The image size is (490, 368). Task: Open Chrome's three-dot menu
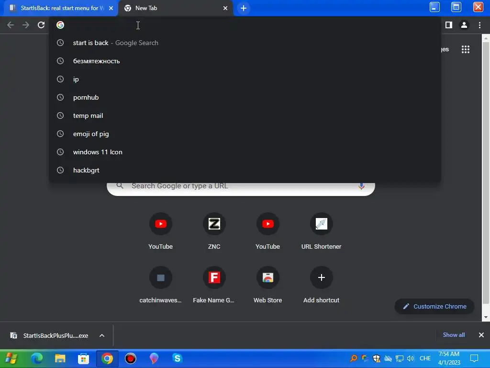[479, 25]
